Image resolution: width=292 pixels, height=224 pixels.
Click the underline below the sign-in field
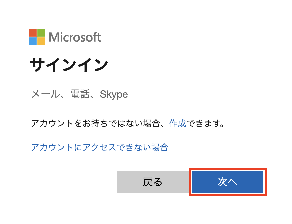pyautogui.click(x=146, y=106)
